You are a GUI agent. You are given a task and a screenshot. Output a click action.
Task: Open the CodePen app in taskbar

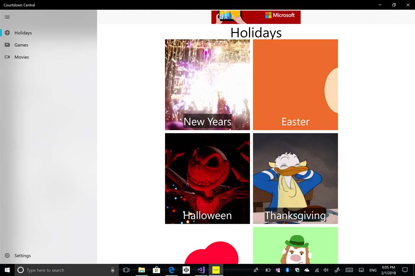click(186, 270)
